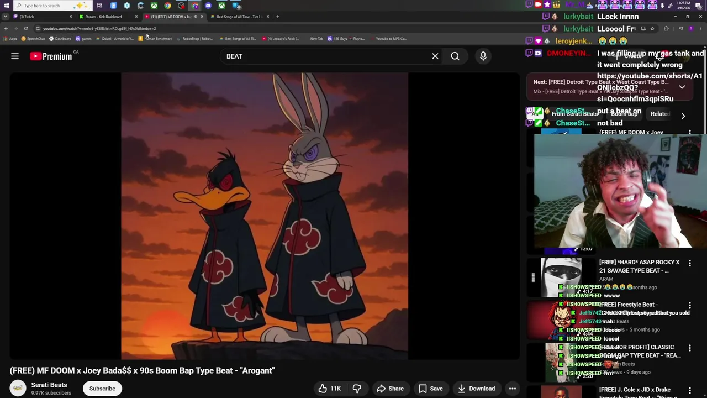Visit the Serati Beats channel name link
Screen dimensions: 707x398
click(49, 385)
